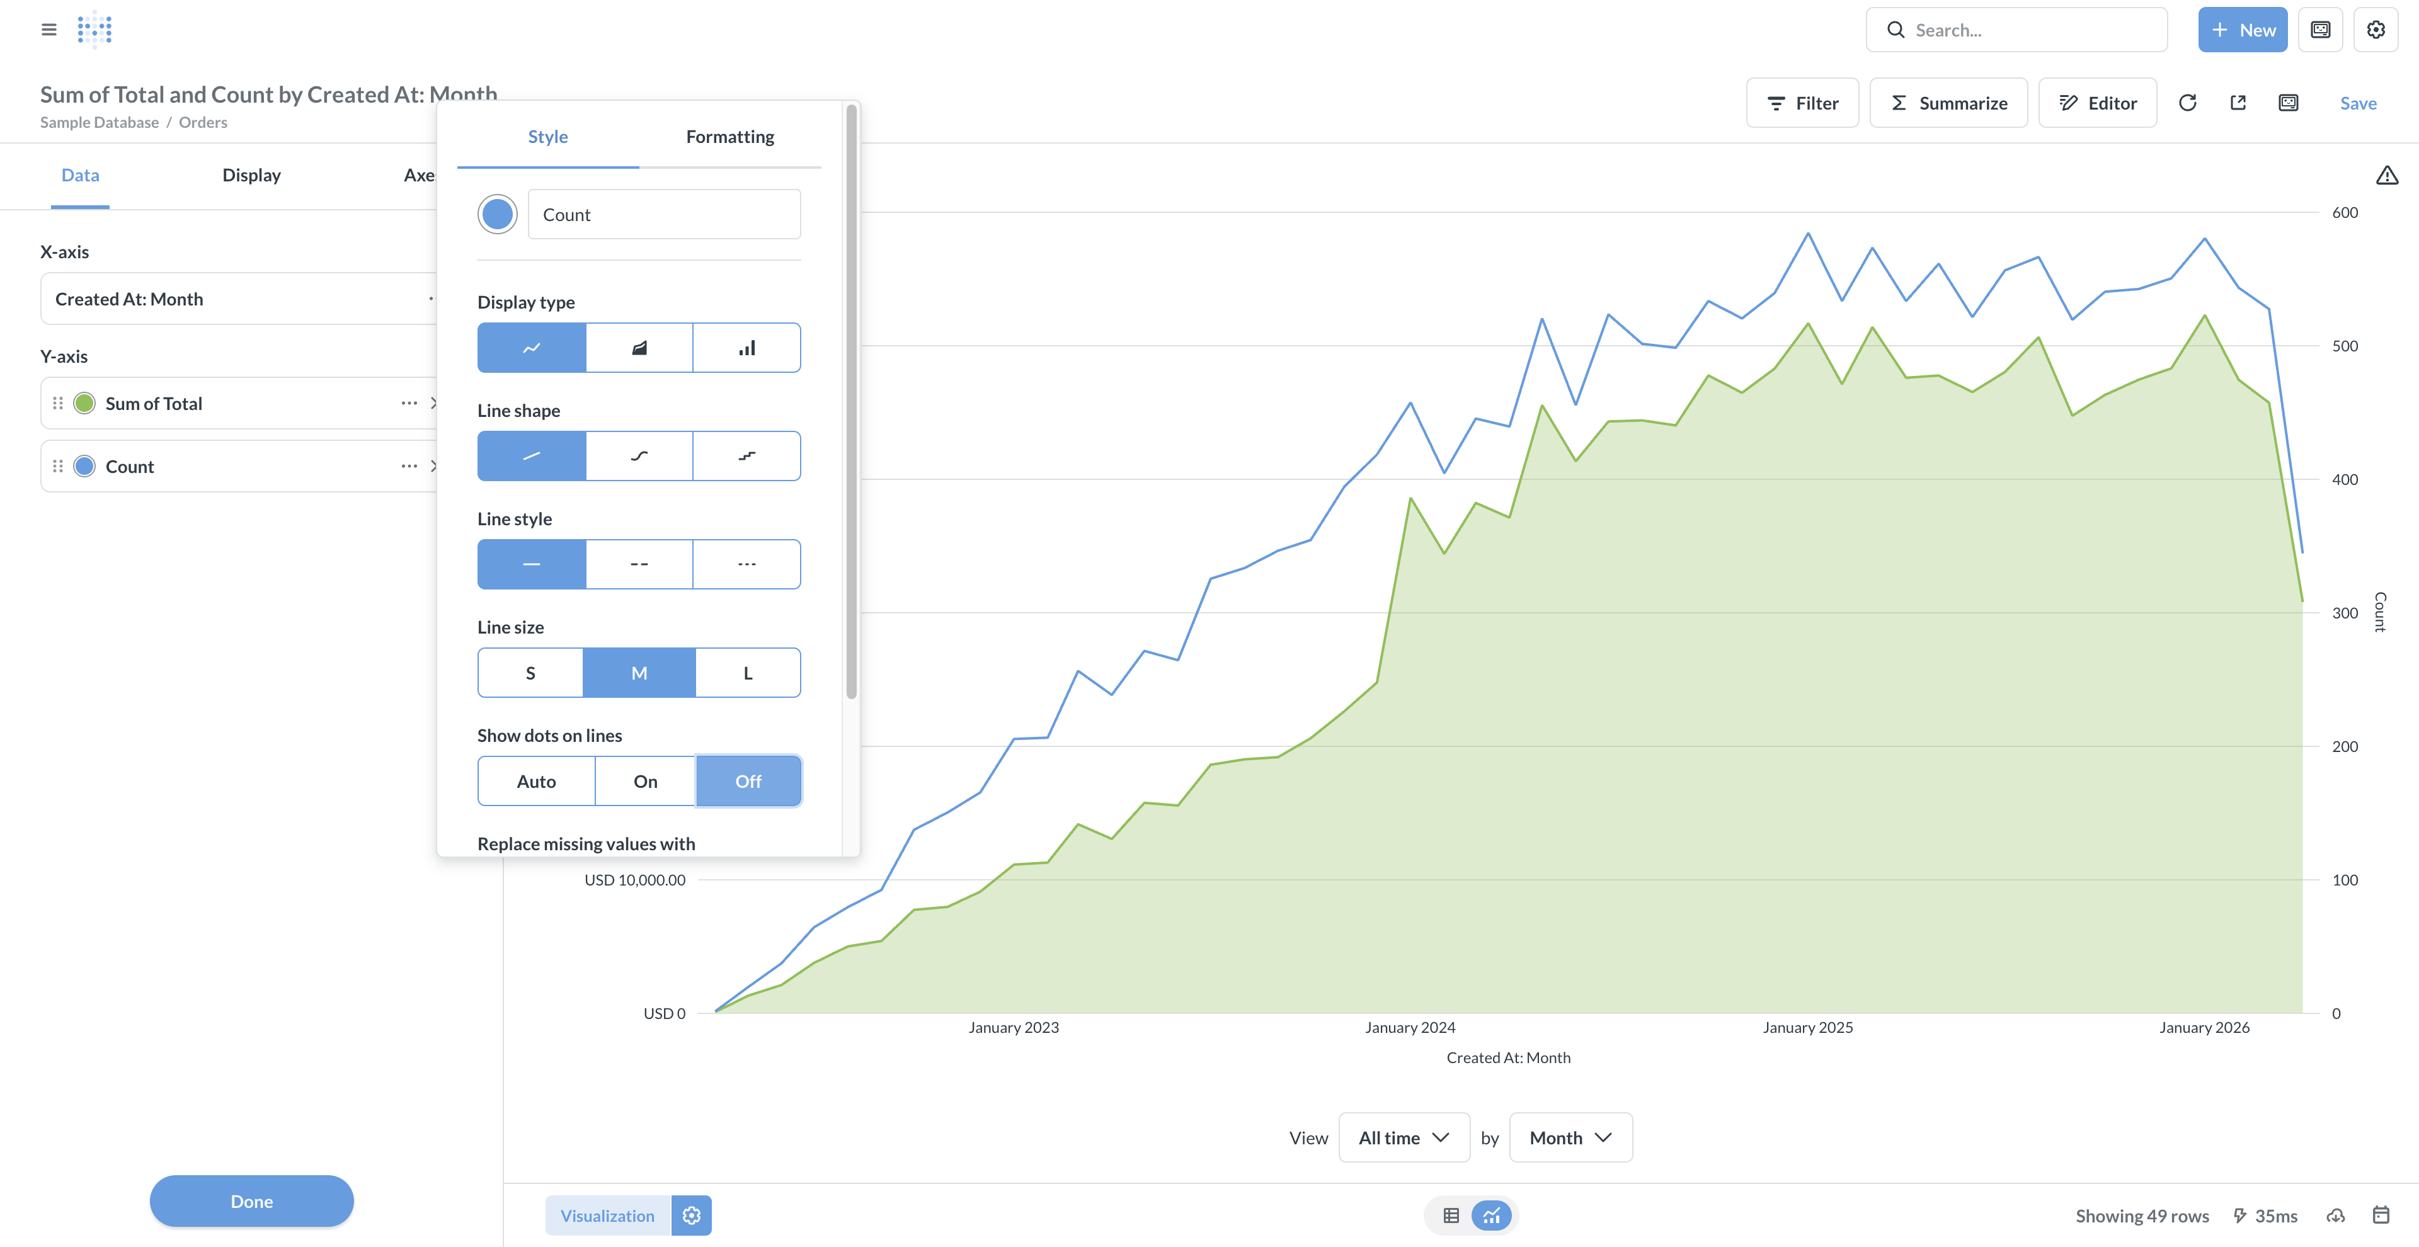Open the sidebar hamburger menu
This screenshot has width=2419, height=1247.
(x=49, y=29)
